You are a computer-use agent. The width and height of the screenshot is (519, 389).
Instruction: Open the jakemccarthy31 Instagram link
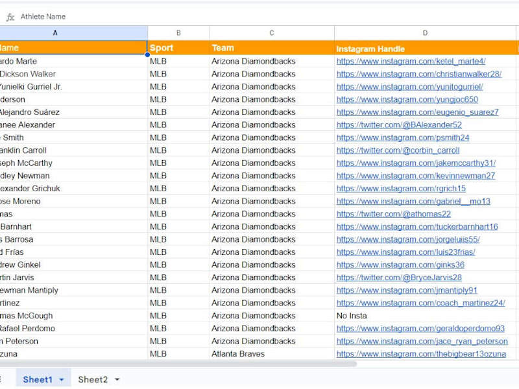point(416,163)
